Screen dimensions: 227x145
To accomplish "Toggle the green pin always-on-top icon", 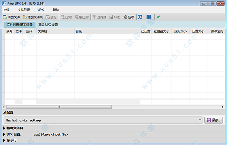I will point(158,17).
